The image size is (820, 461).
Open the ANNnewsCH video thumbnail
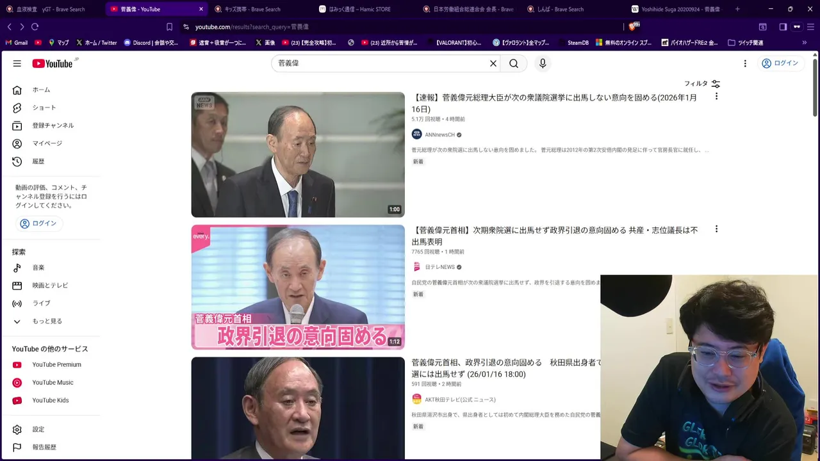pos(298,155)
